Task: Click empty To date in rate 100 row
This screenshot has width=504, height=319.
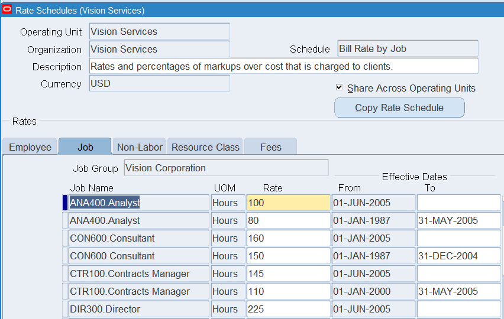Action: [458, 203]
